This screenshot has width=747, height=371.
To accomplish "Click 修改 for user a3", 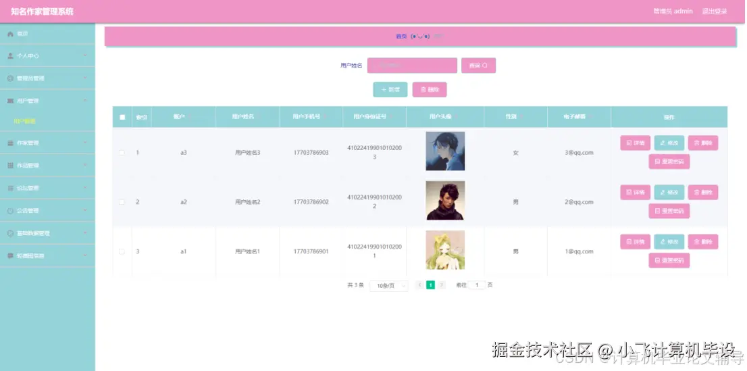I will pyautogui.click(x=669, y=143).
